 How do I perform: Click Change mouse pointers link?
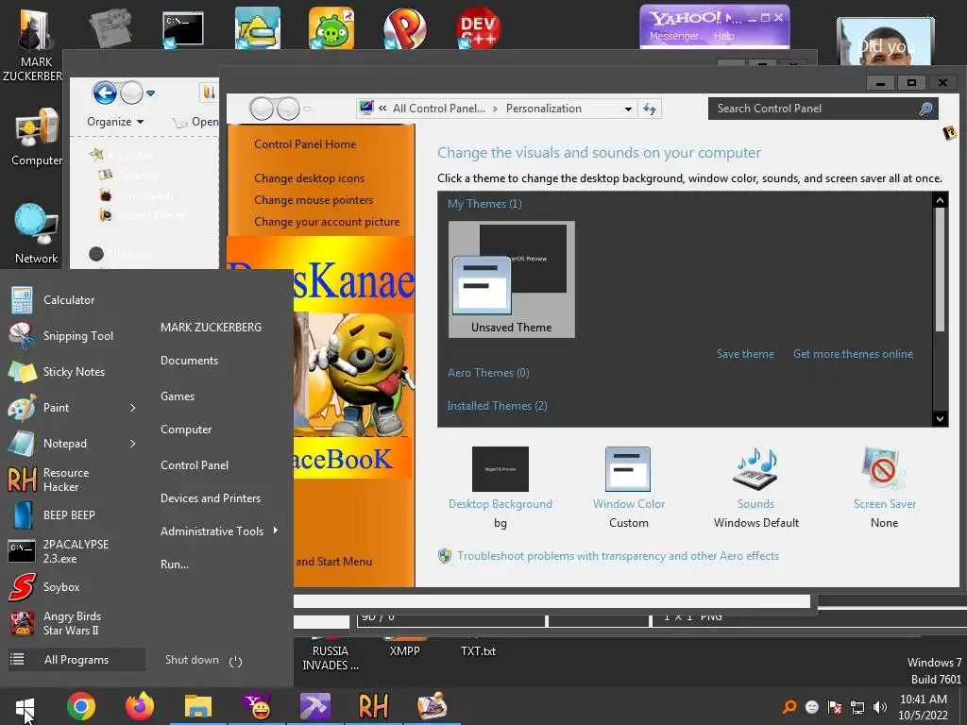click(x=314, y=200)
